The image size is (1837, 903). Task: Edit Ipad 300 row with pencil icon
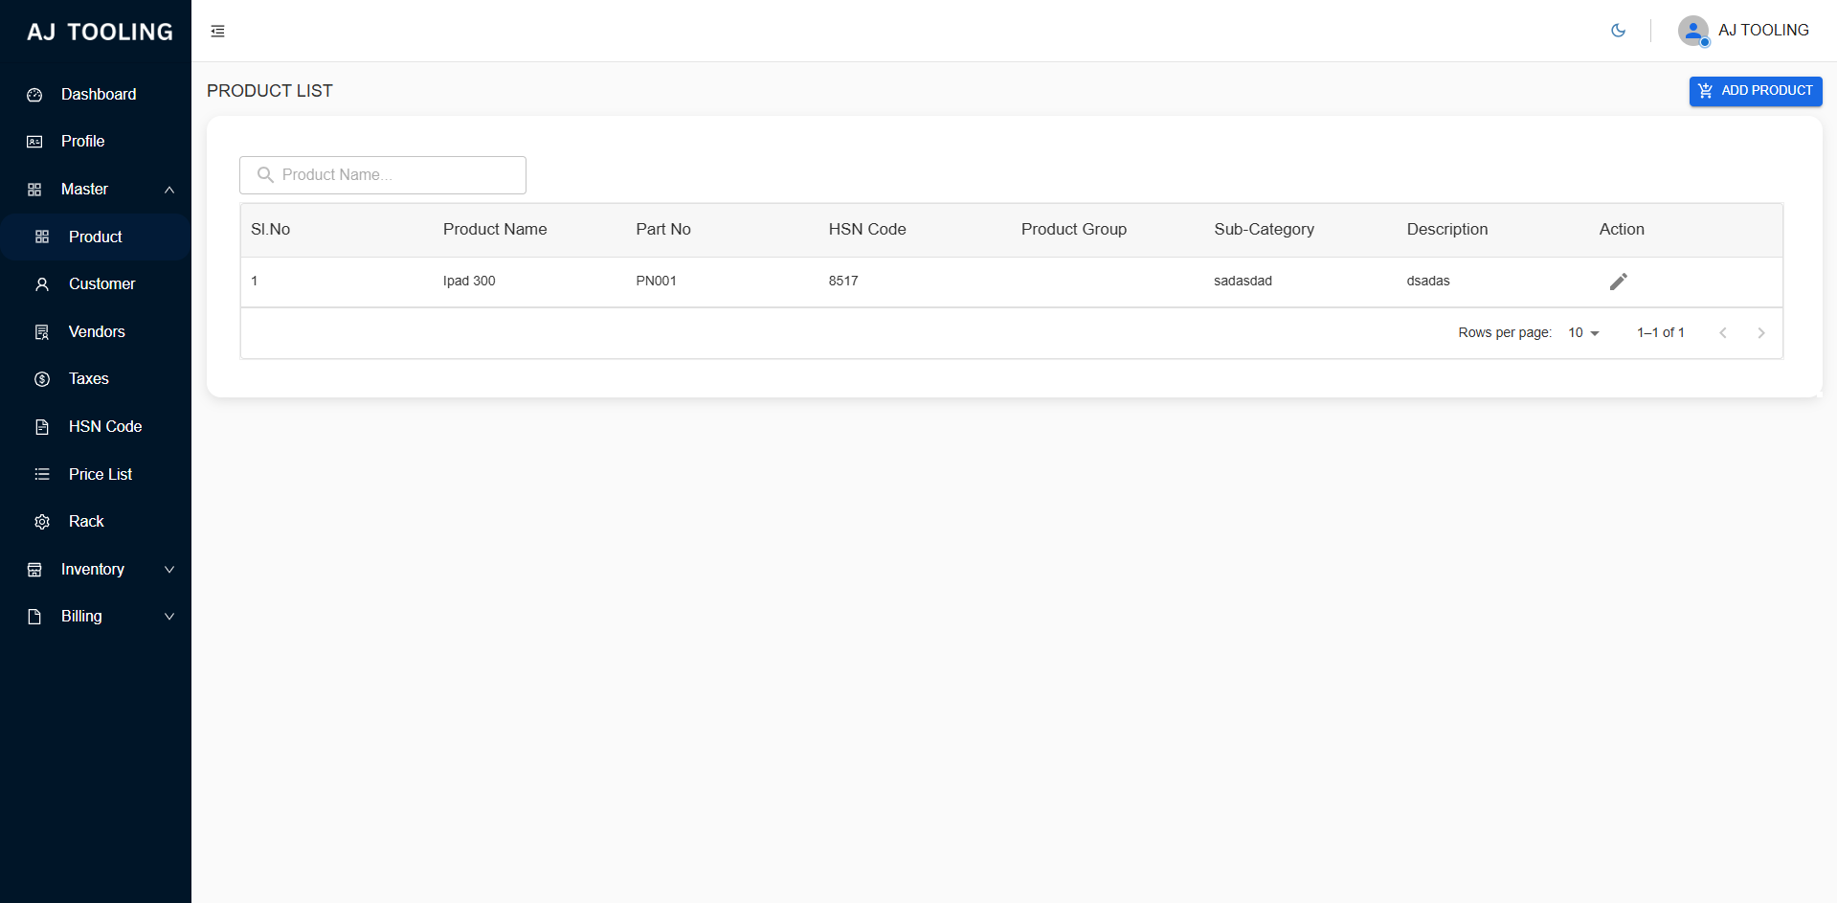[x=1618, y=282]
